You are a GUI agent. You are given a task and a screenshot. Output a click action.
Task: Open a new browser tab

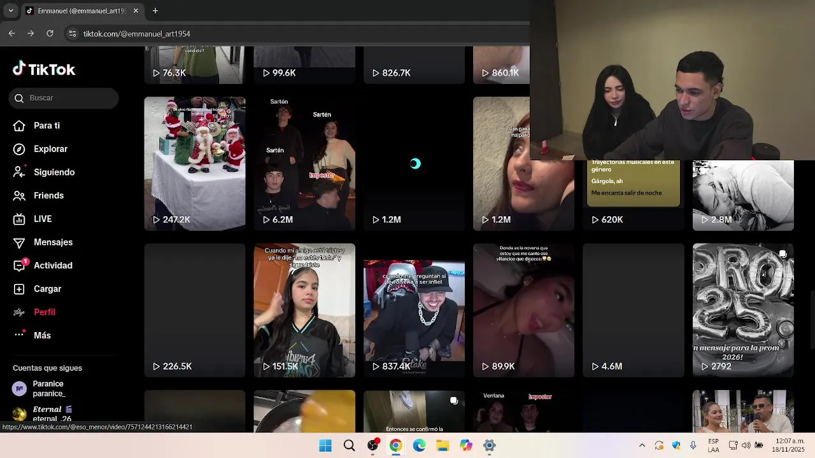pos(155,11)
